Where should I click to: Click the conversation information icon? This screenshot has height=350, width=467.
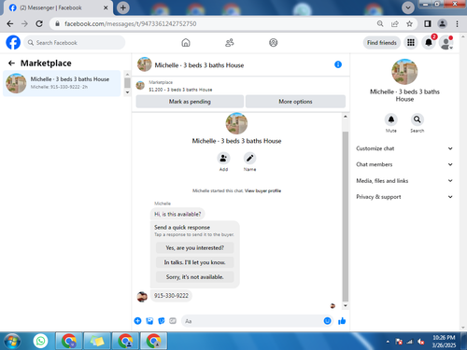point(338,64)
